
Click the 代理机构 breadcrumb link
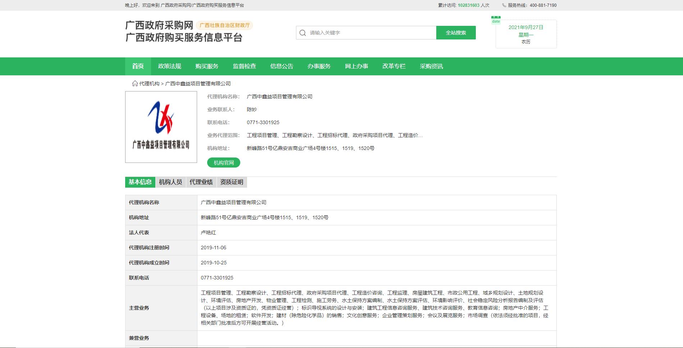149,84
